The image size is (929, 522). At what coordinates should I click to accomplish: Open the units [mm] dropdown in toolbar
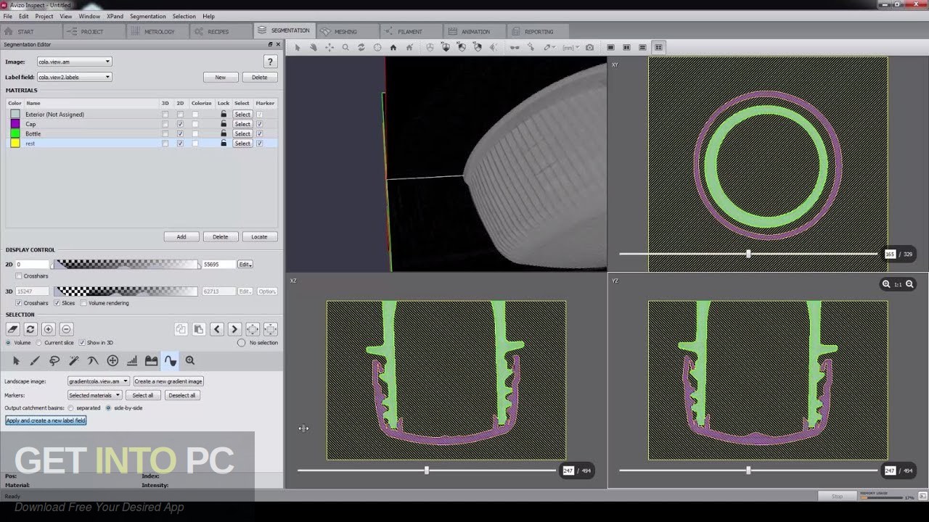tap(569, 47)
